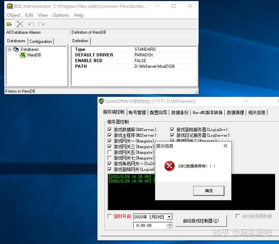
Task: Click the BDE window resize grip corner
Action: 196,92
